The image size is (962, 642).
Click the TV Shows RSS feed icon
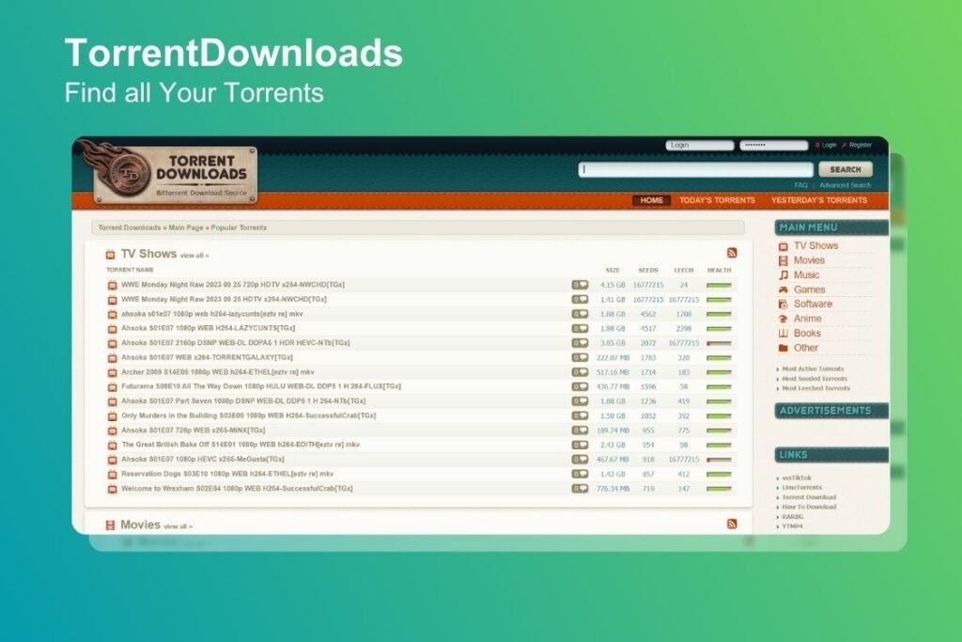click(732, 253)
